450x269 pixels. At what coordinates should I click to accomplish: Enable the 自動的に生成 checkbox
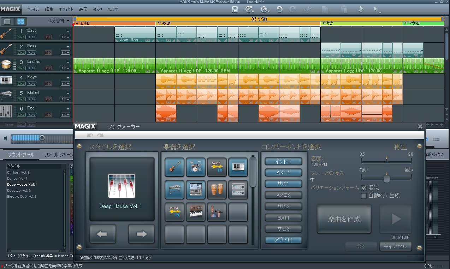coord(363,196)
